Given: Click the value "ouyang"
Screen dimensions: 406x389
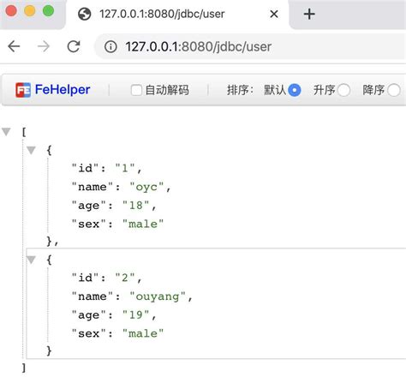Looking at the screenshot, I should [158, 296].
